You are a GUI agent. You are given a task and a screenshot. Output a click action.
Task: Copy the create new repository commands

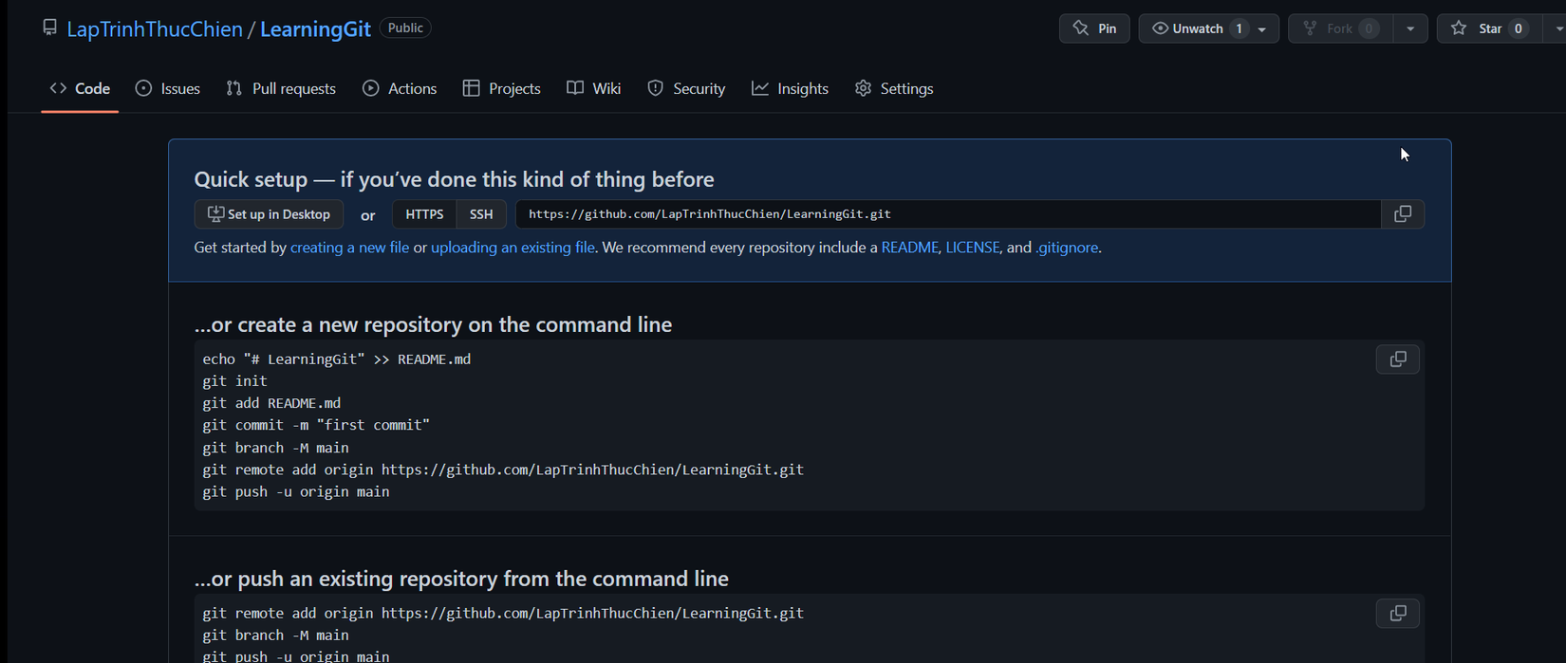(x=1397, y=359)
